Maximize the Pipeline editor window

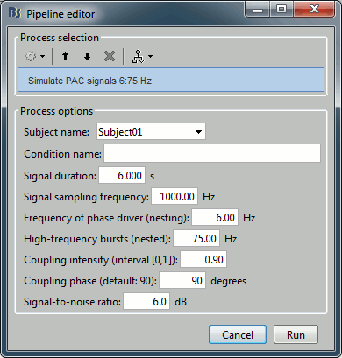click(x=281, y=10)
